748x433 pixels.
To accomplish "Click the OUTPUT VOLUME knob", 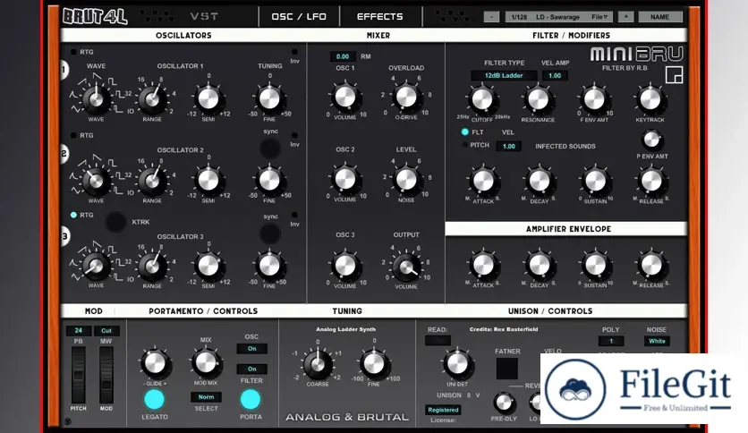I will [x=406, y=267].
